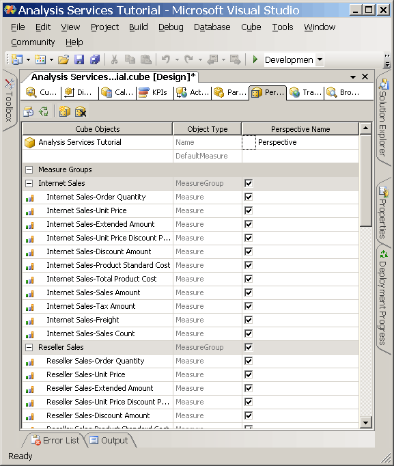The height and width of the screenshot is (466, 394).
Task: Click the Redo arrow icon
Action: [189, 59]
